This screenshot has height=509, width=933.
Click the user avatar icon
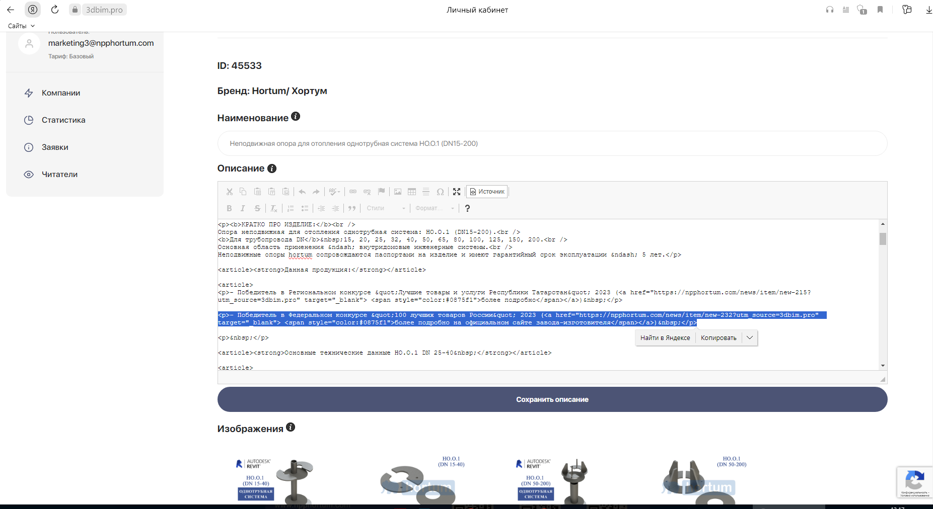click(x=29, y=44)
